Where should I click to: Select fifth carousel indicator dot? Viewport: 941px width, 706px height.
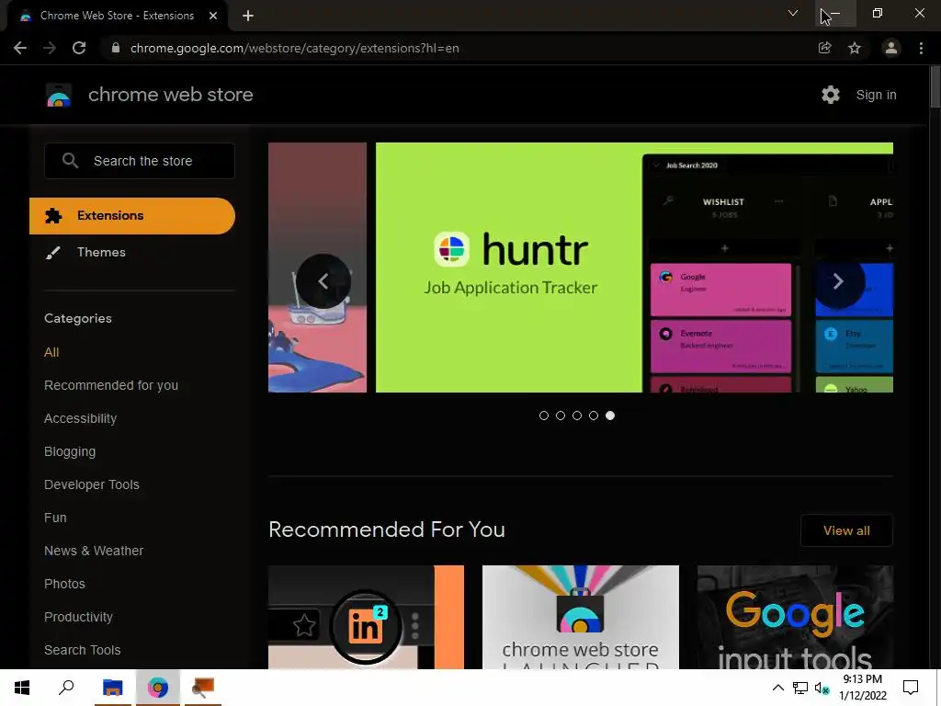click(x=610, y=416)
